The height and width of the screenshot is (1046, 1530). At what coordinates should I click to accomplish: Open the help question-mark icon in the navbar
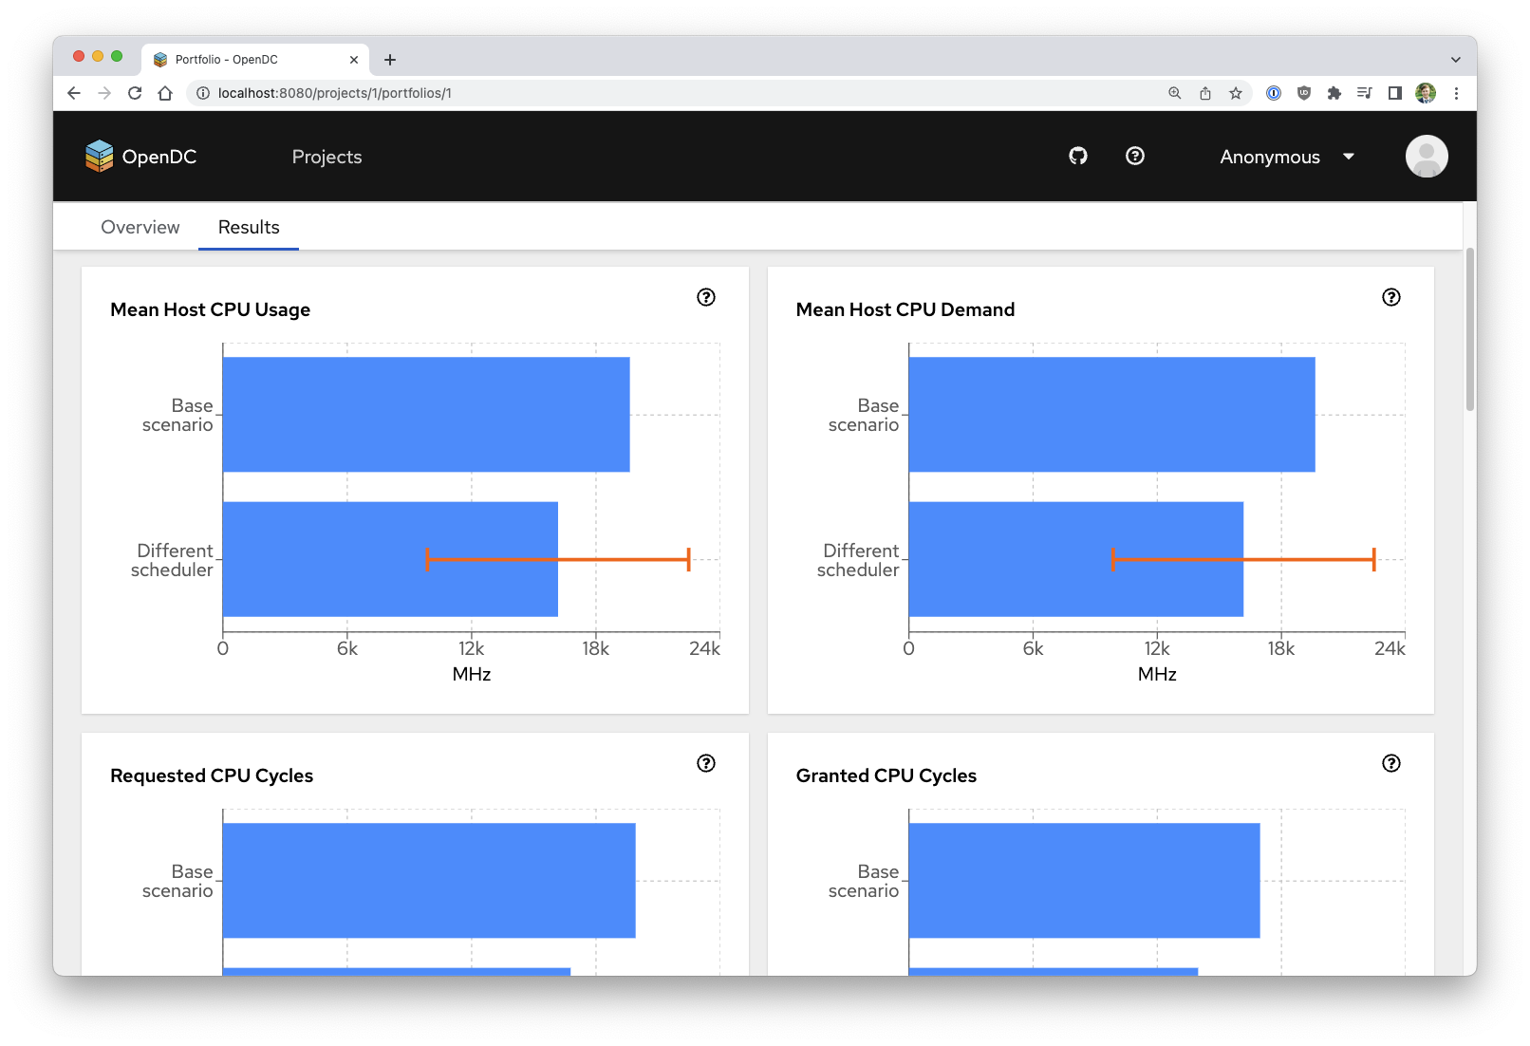tap(1135, 156)
